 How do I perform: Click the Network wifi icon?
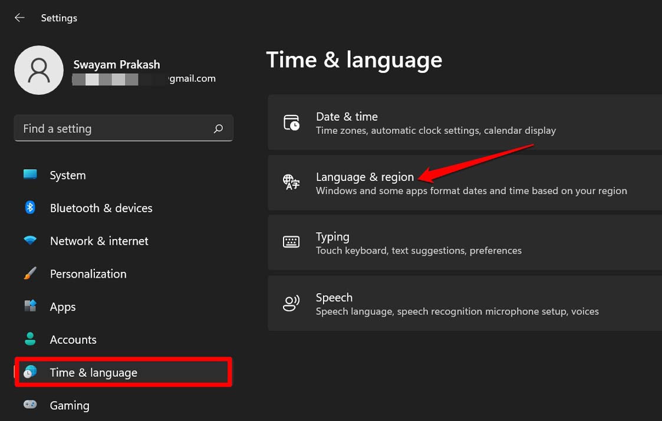point(30,240)
